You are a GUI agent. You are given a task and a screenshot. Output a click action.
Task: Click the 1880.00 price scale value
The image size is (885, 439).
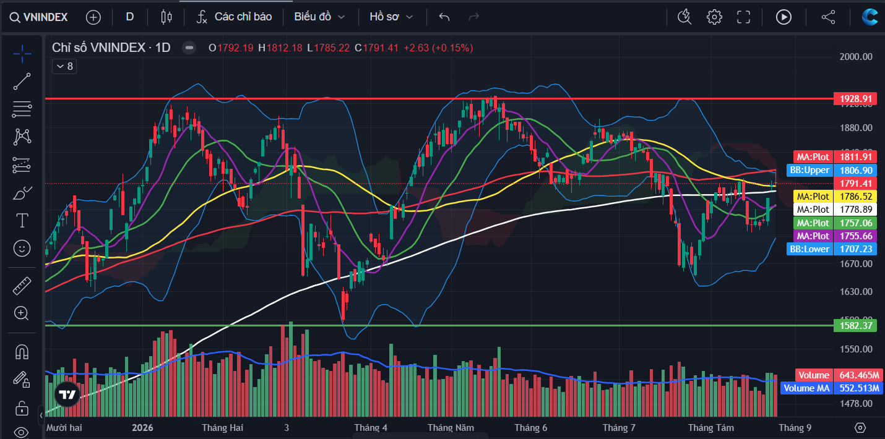(x=857, y=128)
